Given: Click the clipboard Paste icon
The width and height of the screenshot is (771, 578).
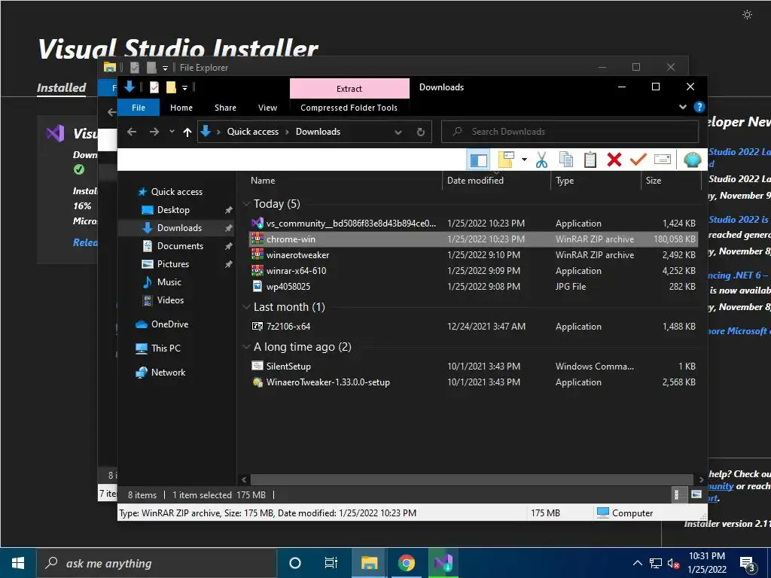Looking at the screenshot, I should [590, 160].
